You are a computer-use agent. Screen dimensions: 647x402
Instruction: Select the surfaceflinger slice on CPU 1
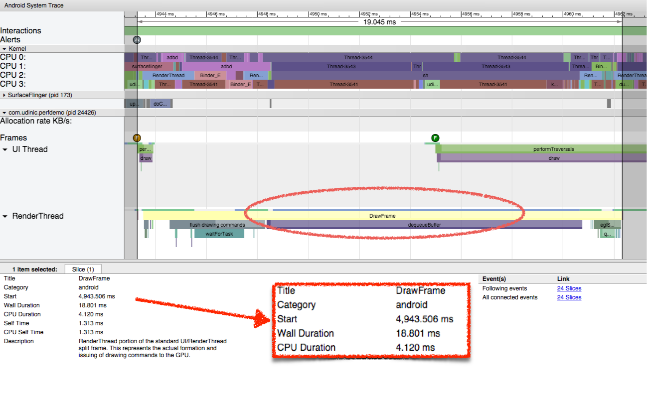tap(147, 66)
